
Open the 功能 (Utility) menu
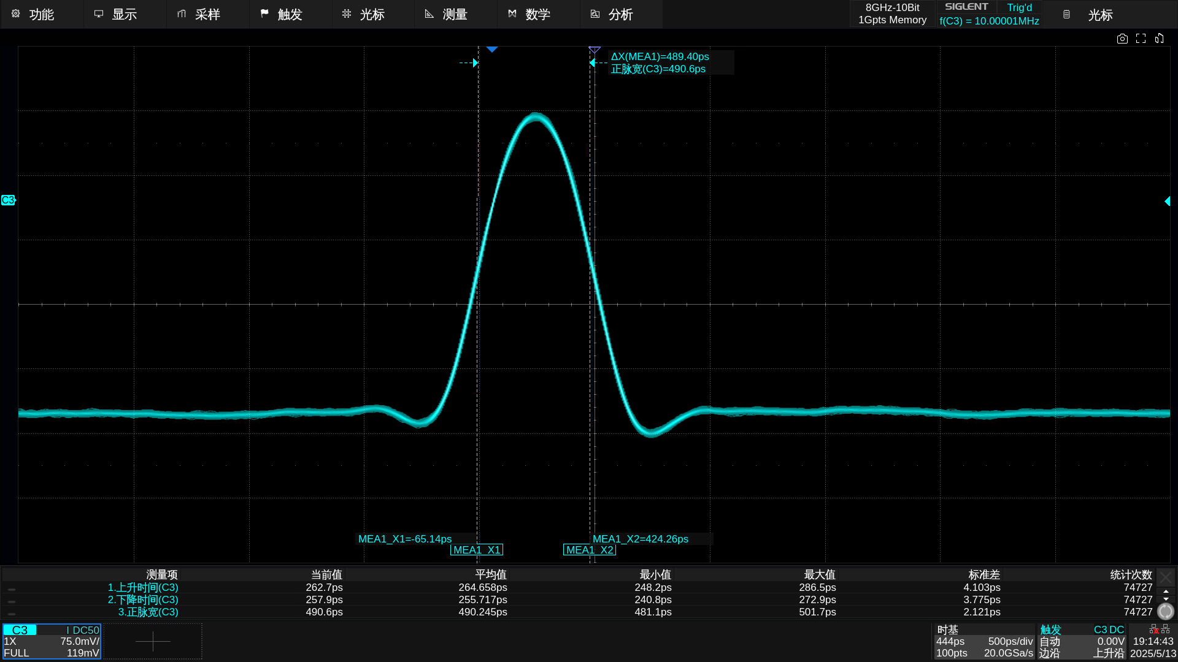click(x=41, y=14)
